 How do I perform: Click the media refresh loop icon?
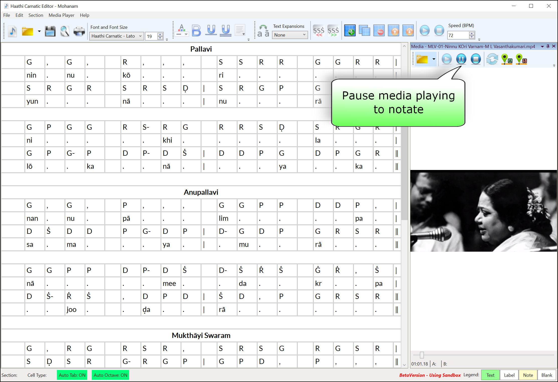point(492,59)
